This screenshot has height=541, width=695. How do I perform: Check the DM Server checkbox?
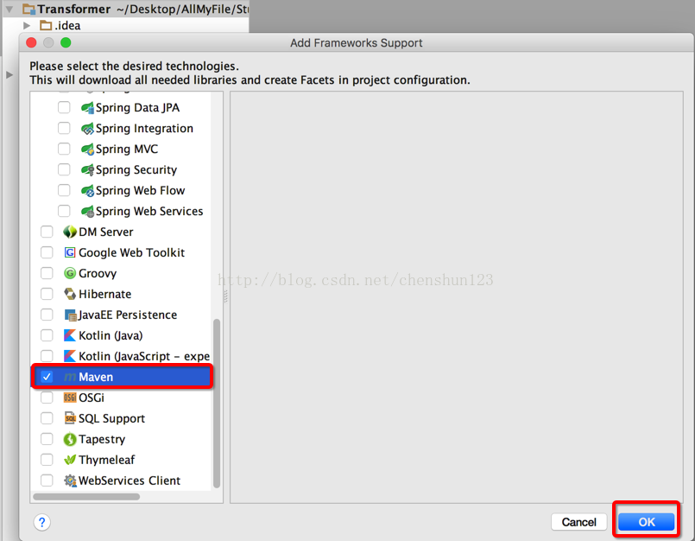click(47, 232)
